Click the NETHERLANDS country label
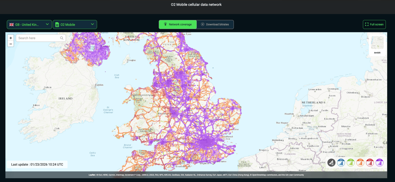Image resolution: width=395 pixels, height=182 pixels. [x=313, y=103]
